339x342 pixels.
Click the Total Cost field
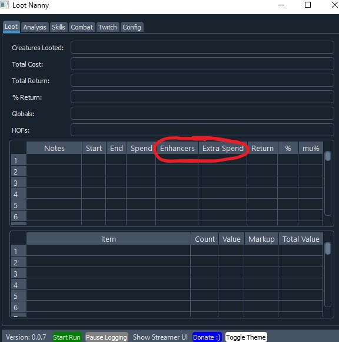click(202, 64)
